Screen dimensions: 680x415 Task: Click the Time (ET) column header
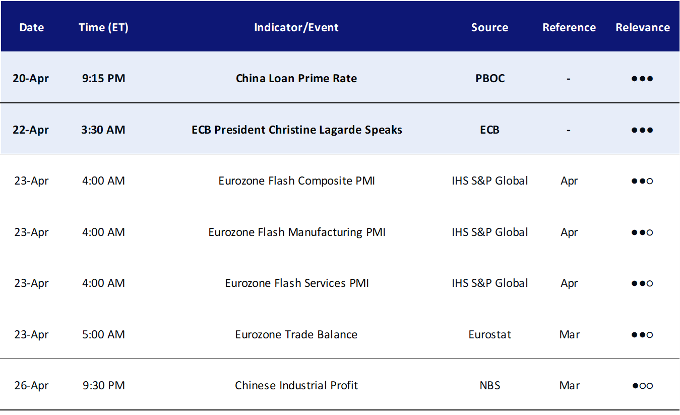pos(103,27)
